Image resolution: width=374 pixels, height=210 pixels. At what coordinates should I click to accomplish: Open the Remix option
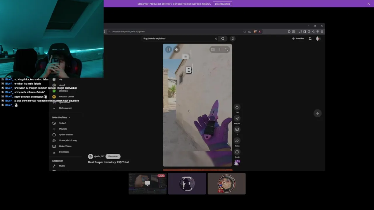[x=237, y=152]
